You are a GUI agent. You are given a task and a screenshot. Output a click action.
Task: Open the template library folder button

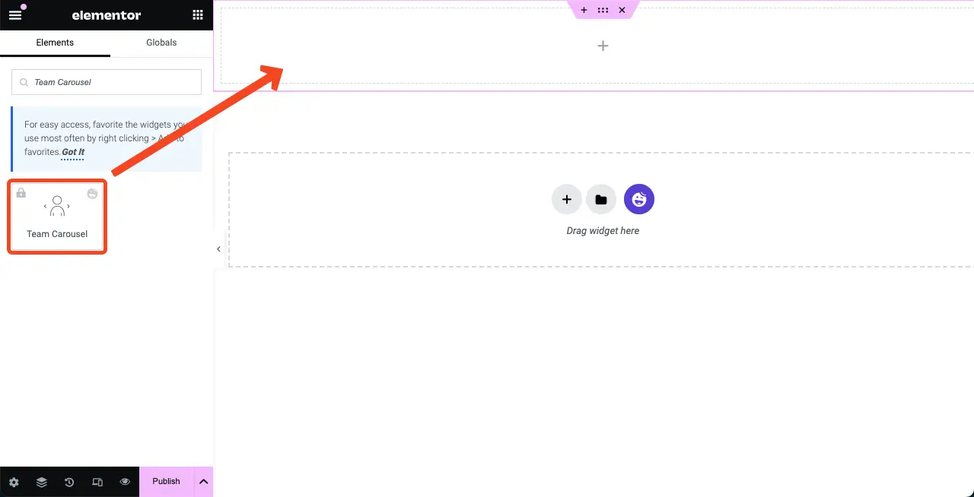601,199
